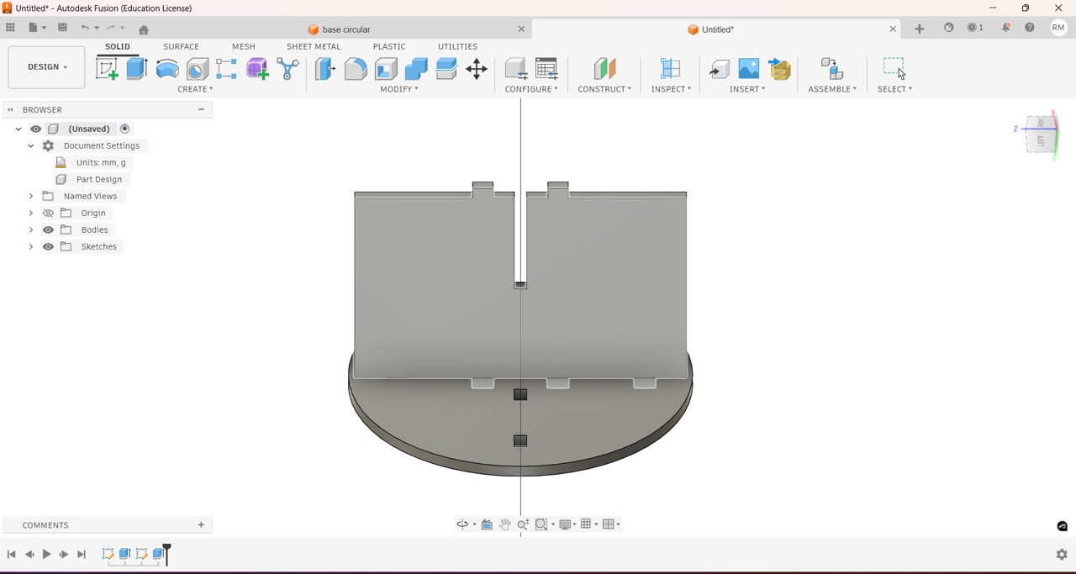
Task: Toggle visibility of the Sketches folder
Action: [49, 247]
